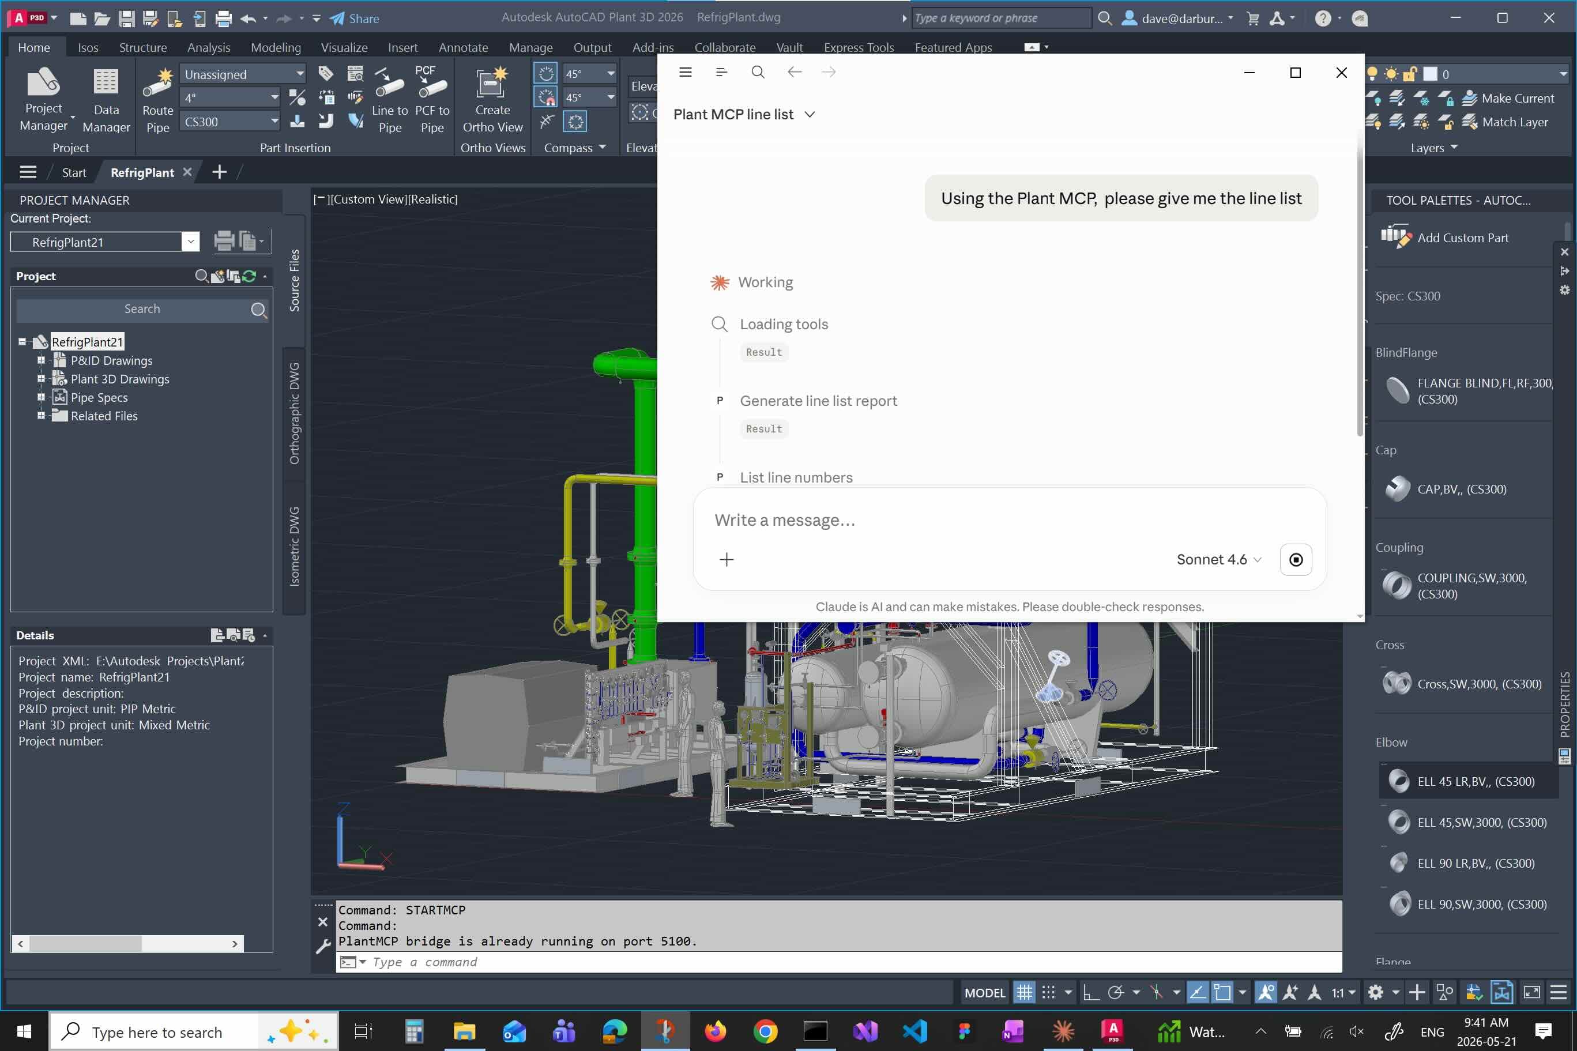
Task: Open the status bar customization menu icon
Action: click(1559, 992)
